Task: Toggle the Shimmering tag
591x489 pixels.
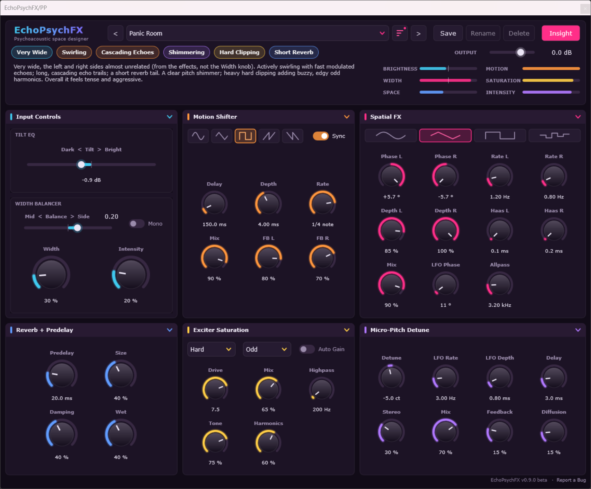Action: pyautogui.click(x=187, y=52)
